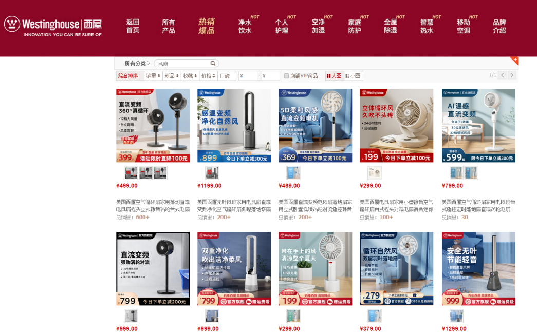Select variant swatch under ¥299.00 circulation fan
The image size is (537, 336).
(374, 173)
